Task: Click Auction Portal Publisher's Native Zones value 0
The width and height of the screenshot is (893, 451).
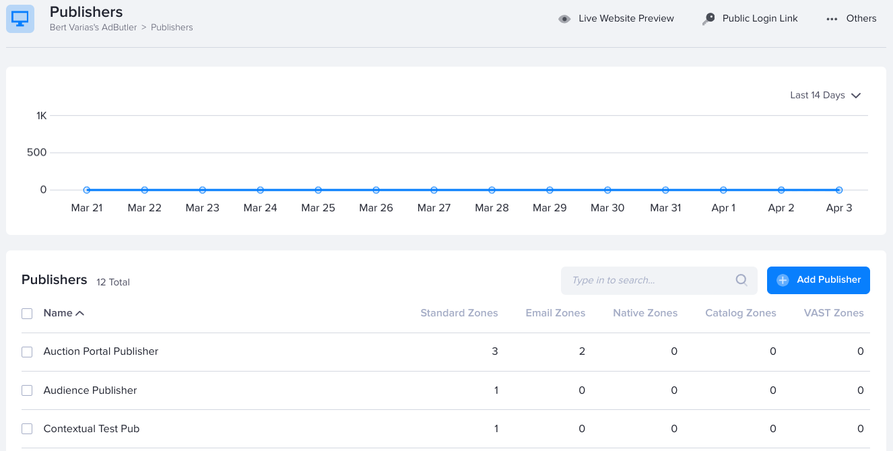Action: (674, 351)
